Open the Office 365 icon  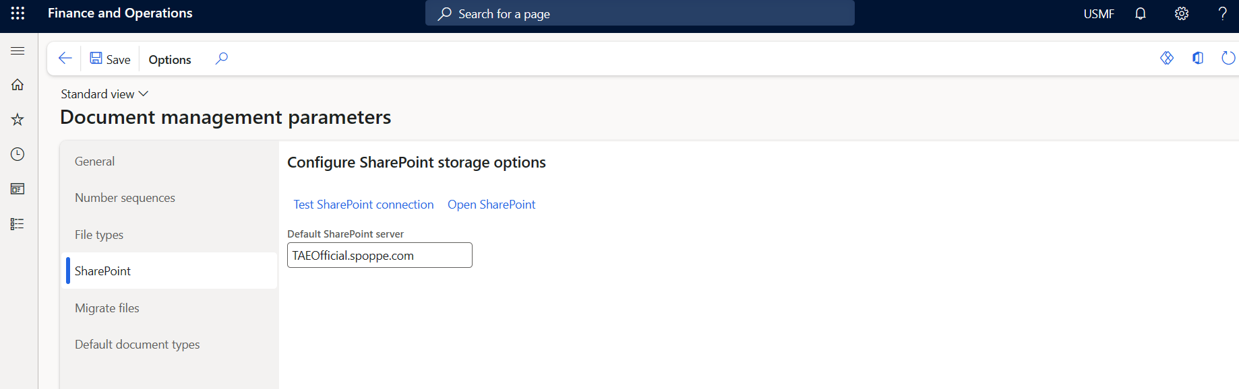click(1198, 58)
